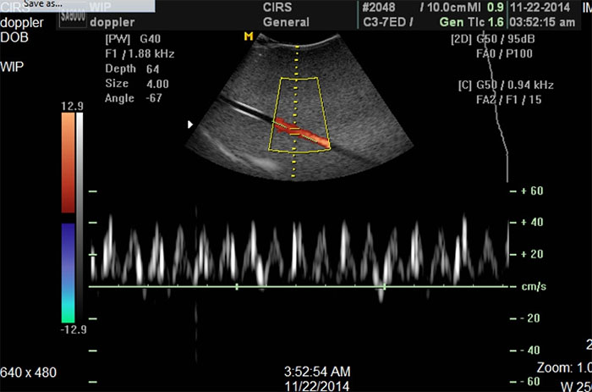Click the FA2 / F1 / 15 readout
This screenshot has height=392, width=592.
tap(509, 100)
